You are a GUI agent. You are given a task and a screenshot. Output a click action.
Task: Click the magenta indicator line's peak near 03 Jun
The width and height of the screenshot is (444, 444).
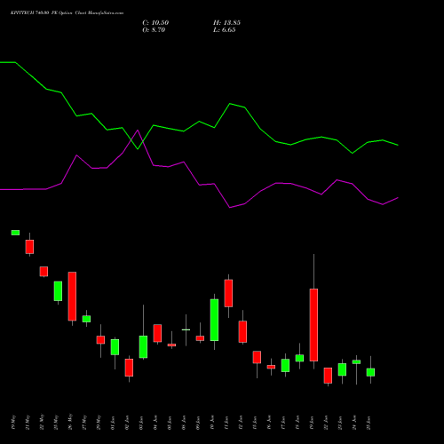(138, 130)
